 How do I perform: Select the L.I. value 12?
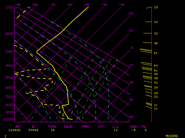[x=116, y=130]
